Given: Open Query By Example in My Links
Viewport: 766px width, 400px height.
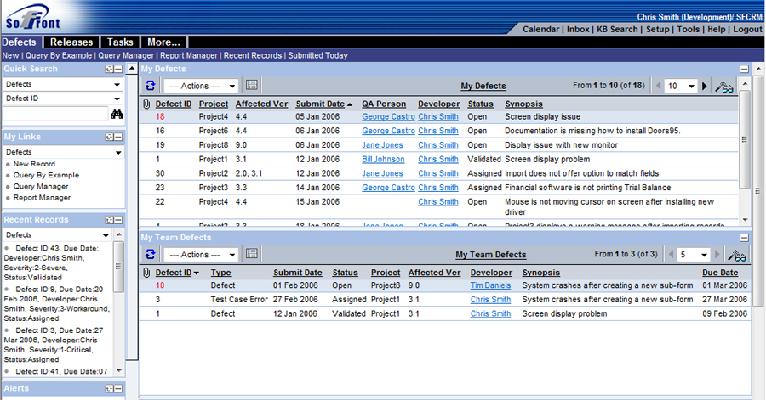Looking at the screenshot, I should click(x=46, y=176).
